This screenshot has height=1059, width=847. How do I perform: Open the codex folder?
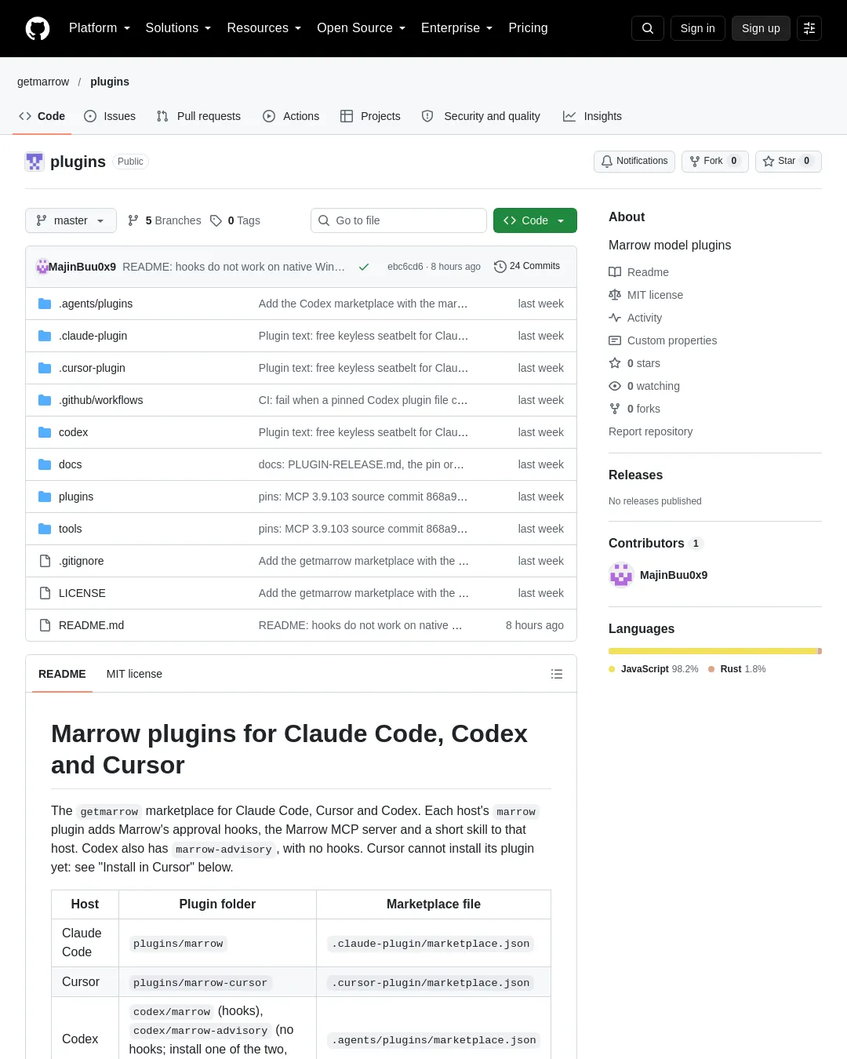(73, 432)
